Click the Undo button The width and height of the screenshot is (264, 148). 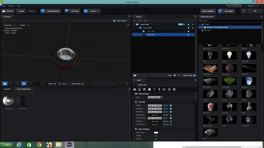tap(21, 11)
